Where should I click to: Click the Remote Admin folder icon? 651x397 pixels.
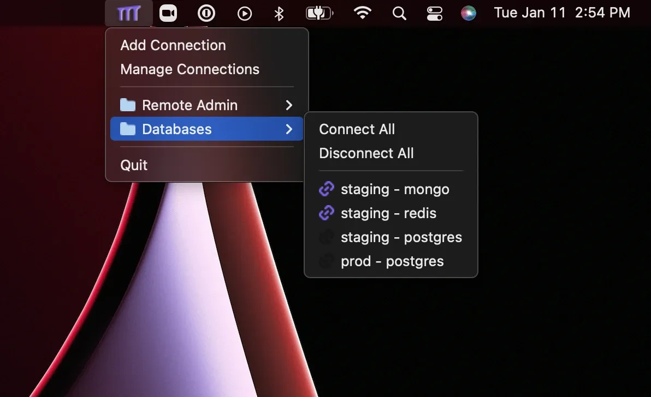(128, 105)
